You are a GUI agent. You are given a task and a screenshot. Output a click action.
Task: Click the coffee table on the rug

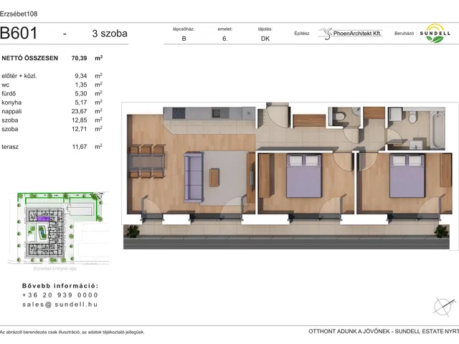coord(214,176)
